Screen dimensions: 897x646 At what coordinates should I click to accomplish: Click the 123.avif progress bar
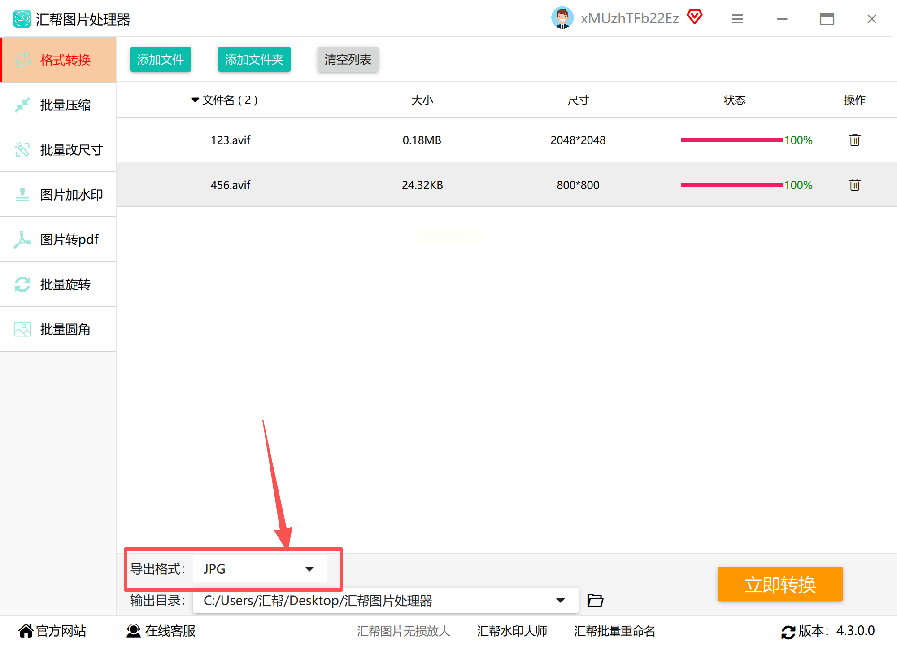[731, 140]
